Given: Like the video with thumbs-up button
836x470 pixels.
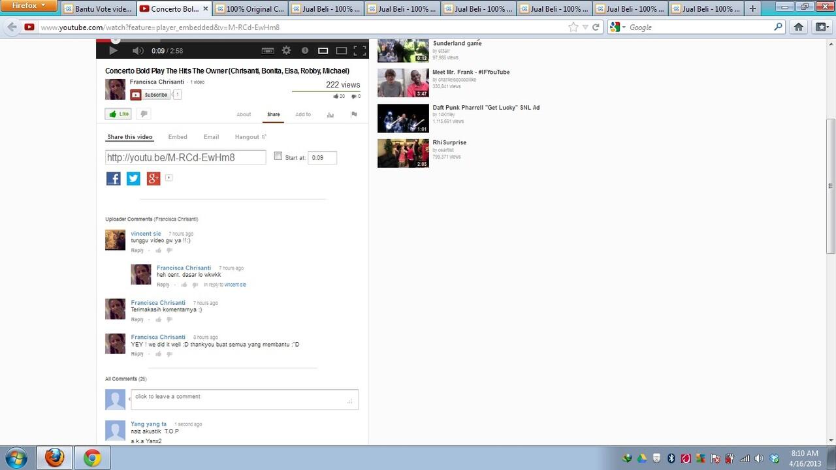Looking at the screenshot, I should click(118, 114).
